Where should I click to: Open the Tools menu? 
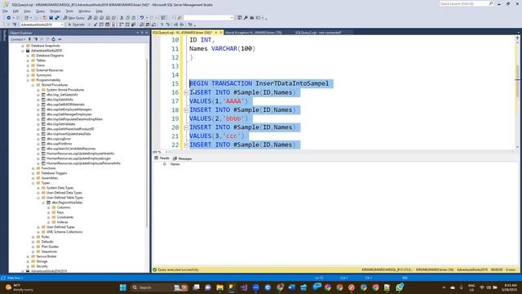69,11
